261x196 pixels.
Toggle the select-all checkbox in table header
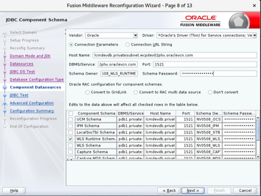coord(71,113)
